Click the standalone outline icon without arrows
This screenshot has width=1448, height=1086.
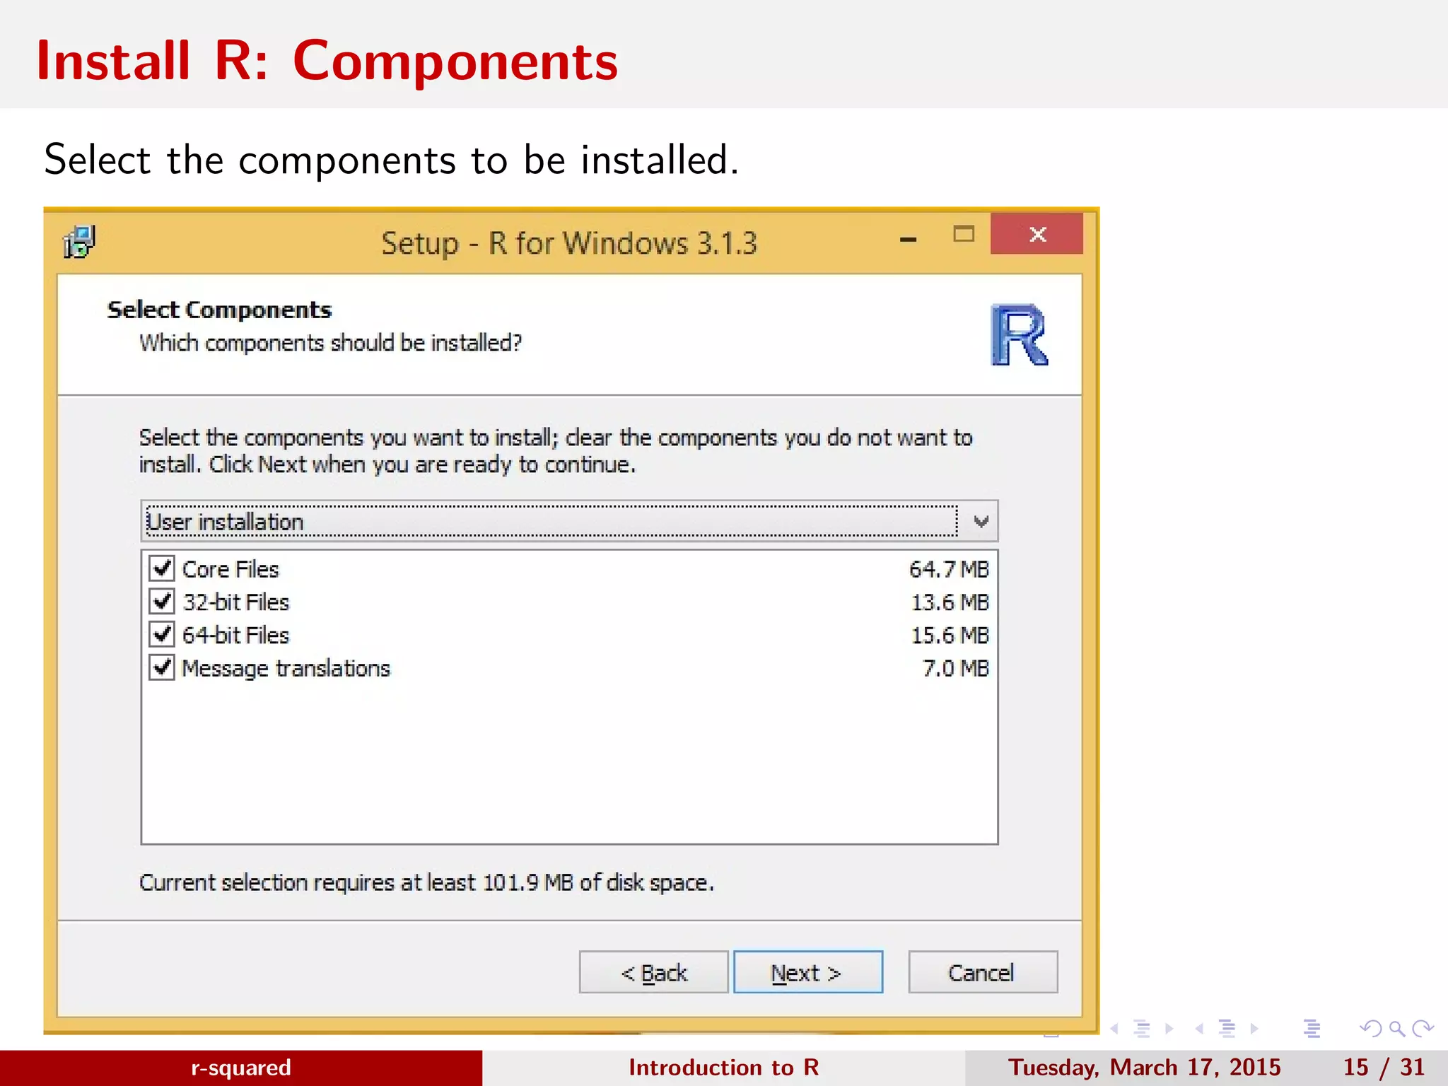pos(1312,1029)
